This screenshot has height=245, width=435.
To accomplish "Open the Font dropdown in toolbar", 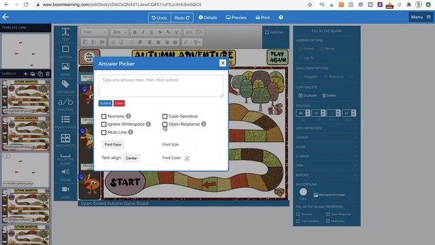I will point(94,32).
